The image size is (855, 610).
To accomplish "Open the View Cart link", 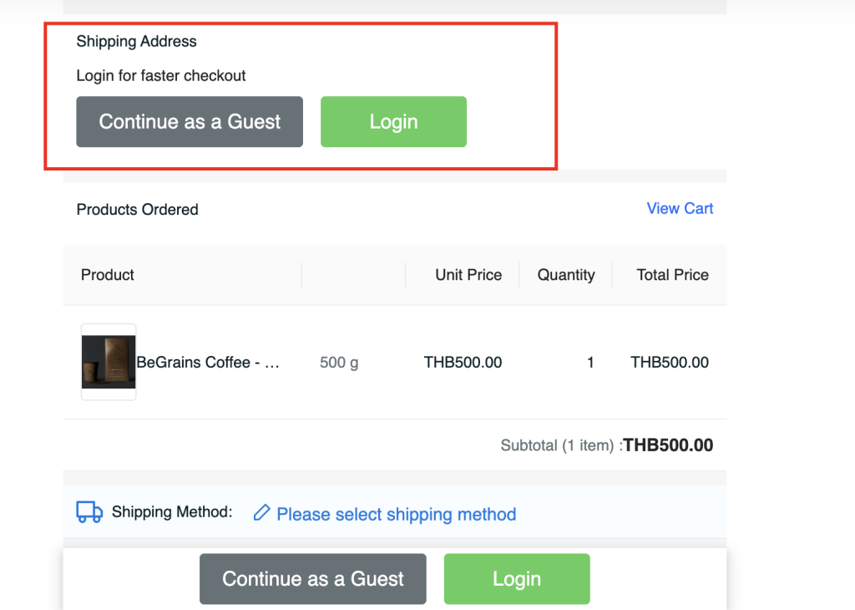I will click(x=680, y=208).
